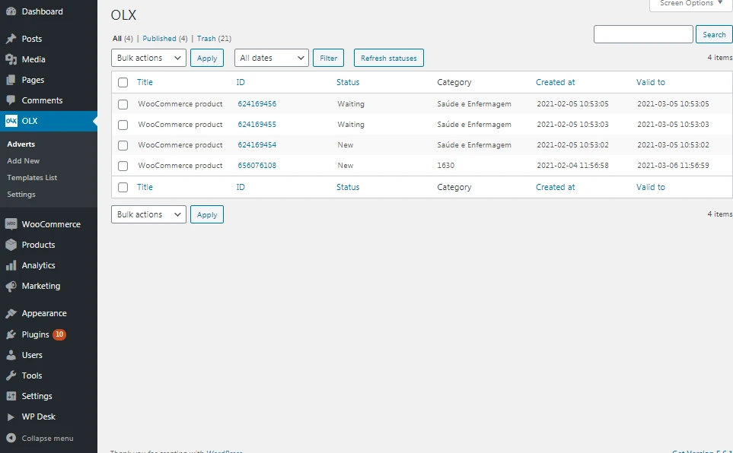Select checkbox for advert 656076108
733x453 pixels.
[123, 166]
